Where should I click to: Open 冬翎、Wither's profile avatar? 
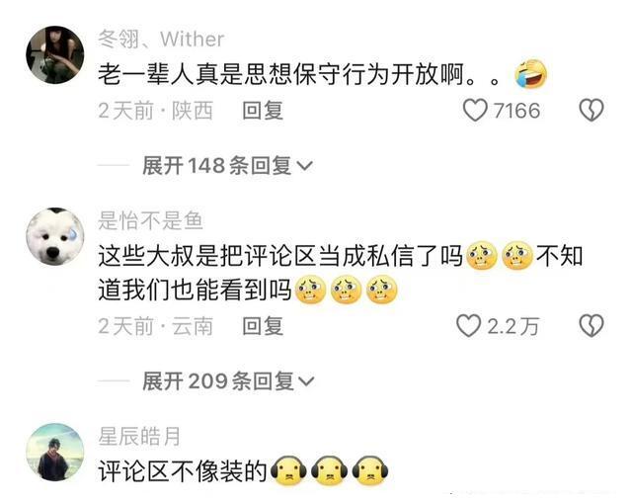[x=55, y=54]
